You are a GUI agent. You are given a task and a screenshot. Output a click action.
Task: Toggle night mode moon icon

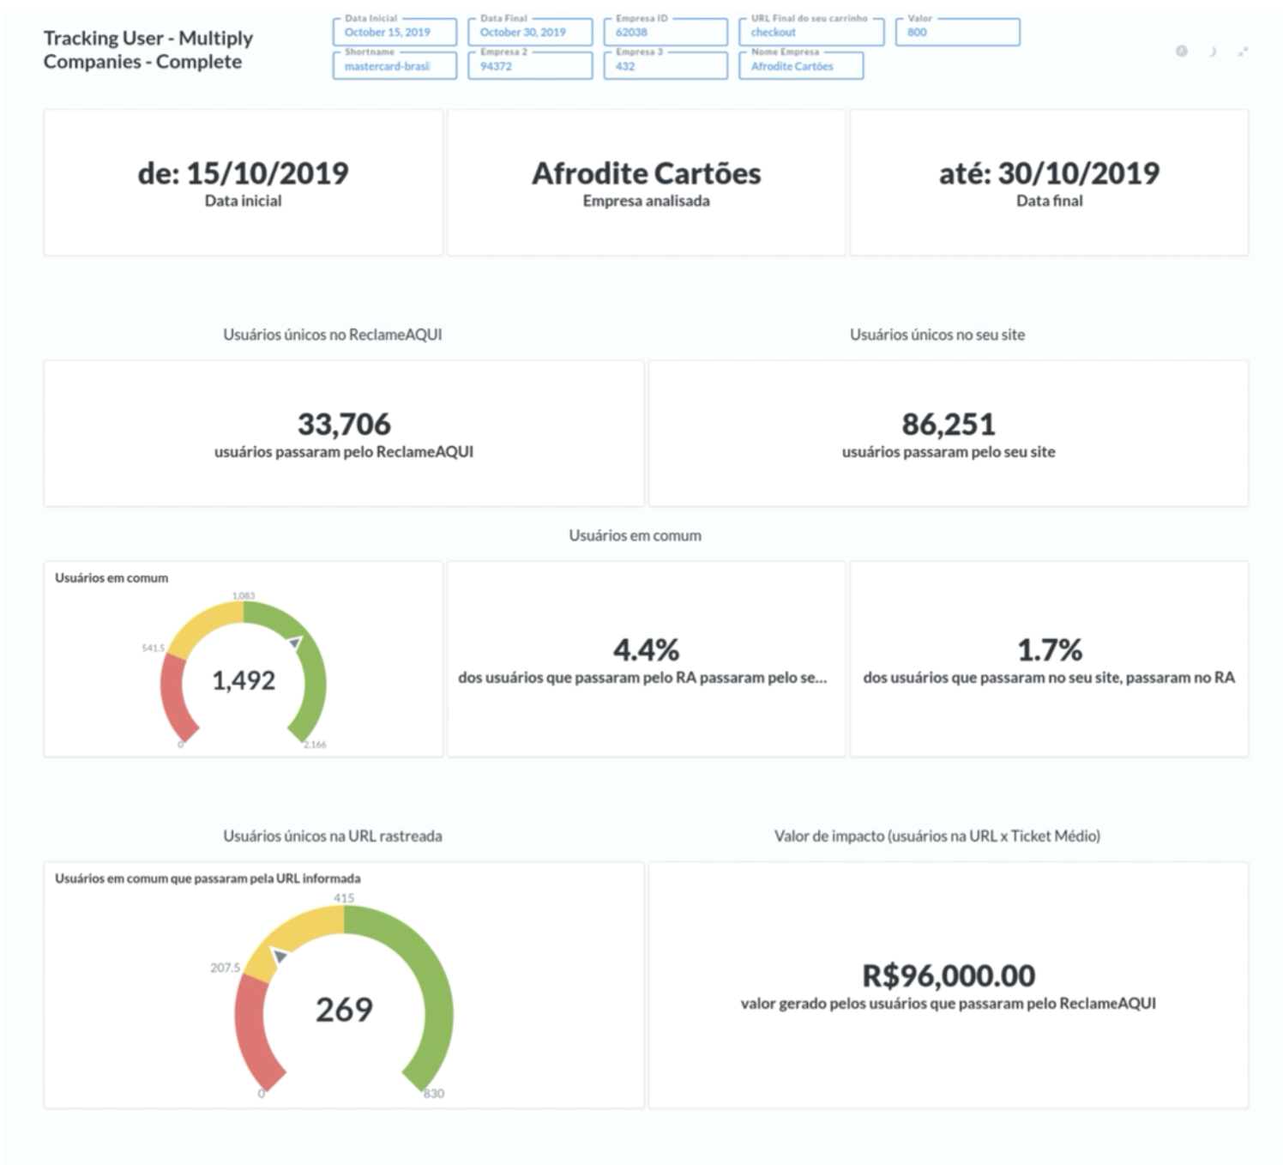click(x=1213, y=51)
